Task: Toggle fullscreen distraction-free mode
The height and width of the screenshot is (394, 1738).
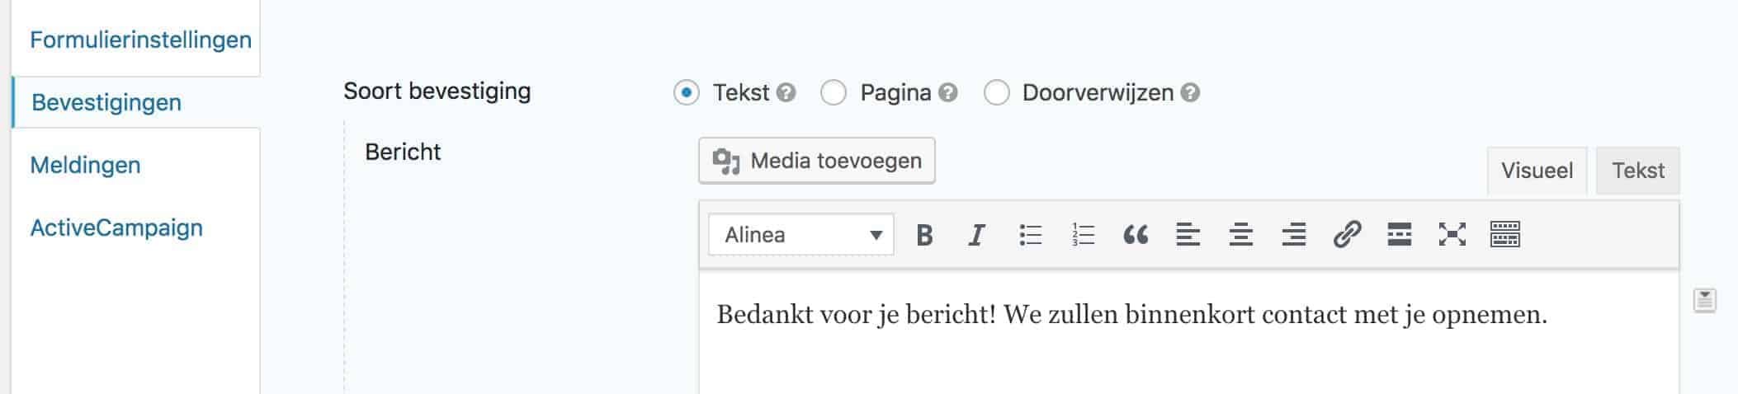Action: point(1452,235)
